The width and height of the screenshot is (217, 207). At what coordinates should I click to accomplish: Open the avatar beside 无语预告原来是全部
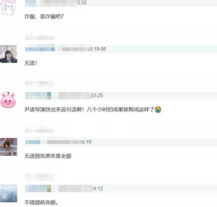(8, 147)
